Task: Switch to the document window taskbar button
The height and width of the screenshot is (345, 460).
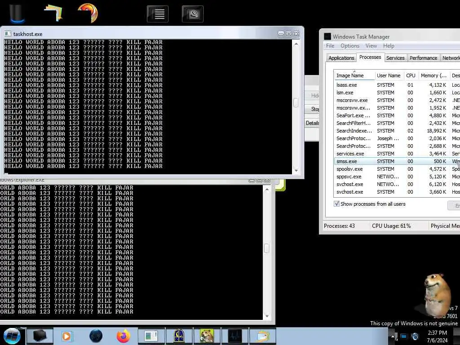Action: 151,336
